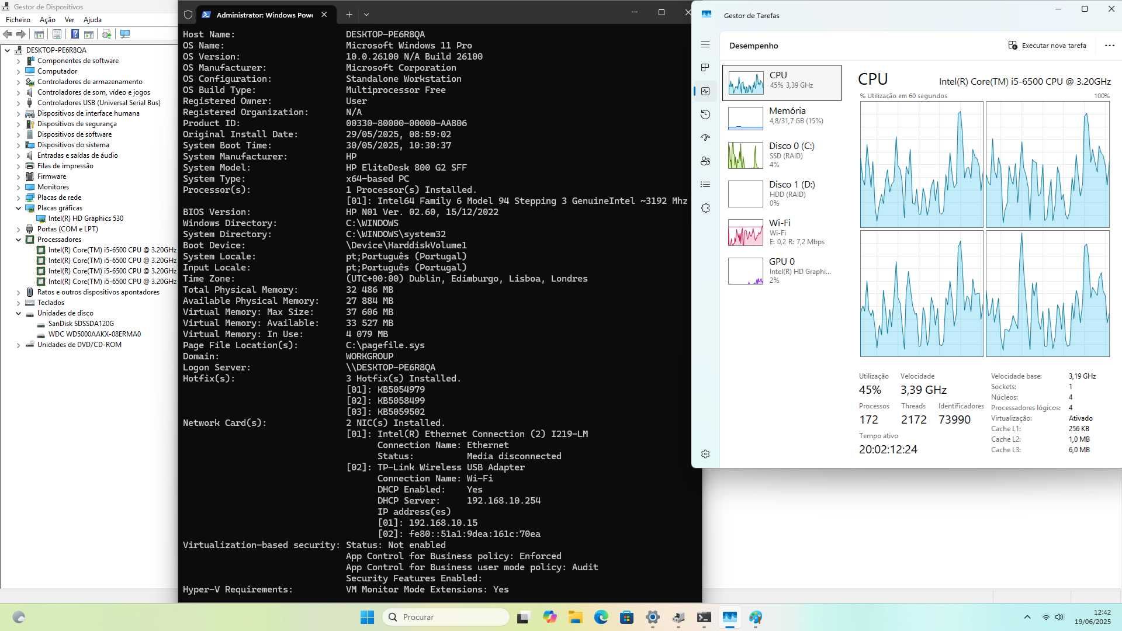Select Disco 0 (C:) performance entry

point(782,155)
